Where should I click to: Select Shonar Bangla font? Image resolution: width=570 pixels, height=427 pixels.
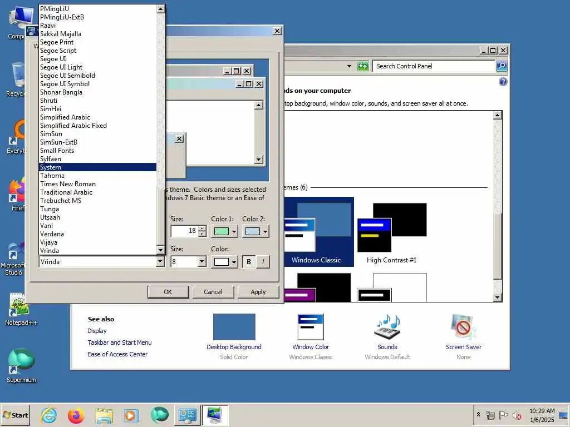coord(97,92)
